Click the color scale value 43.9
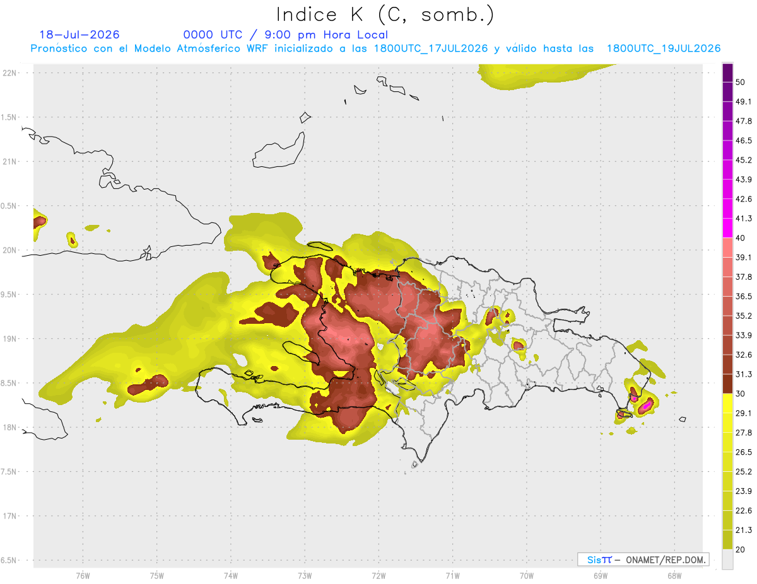Screen dimensions: 757x584 744,180
